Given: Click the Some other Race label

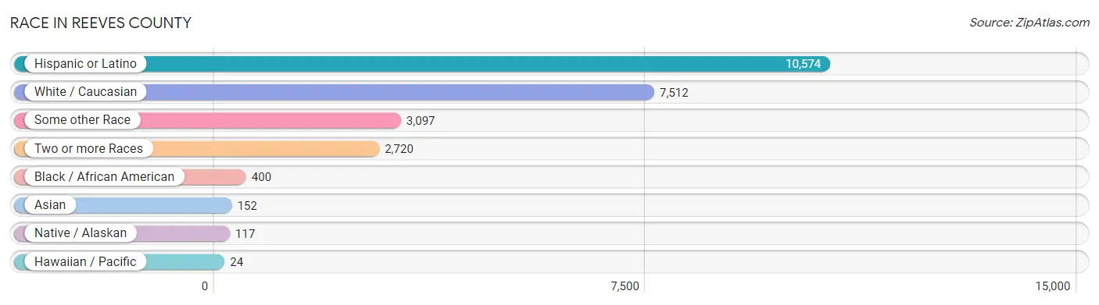Looking at the screenshot, I should [x=83, y=120].
